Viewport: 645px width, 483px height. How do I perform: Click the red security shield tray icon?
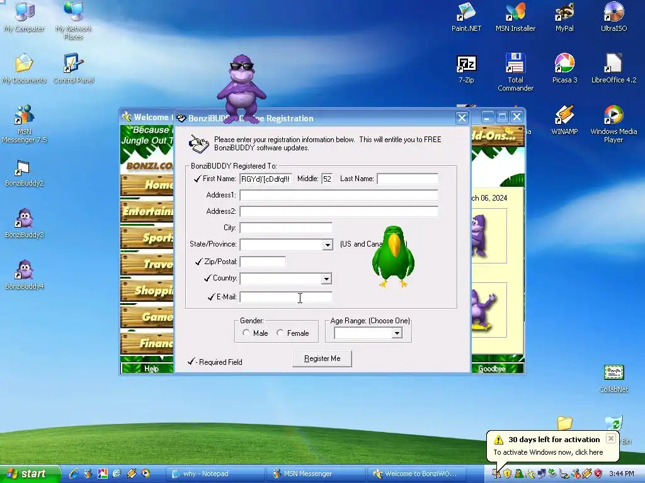coord(598,474)
